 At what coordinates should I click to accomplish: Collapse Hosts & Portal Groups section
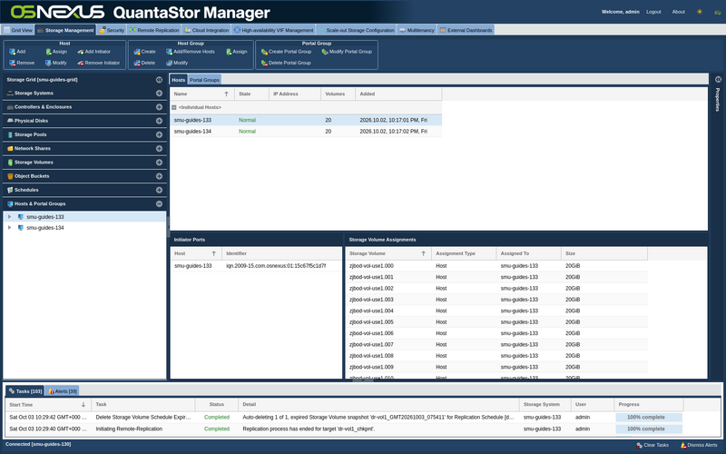[160, 203]
